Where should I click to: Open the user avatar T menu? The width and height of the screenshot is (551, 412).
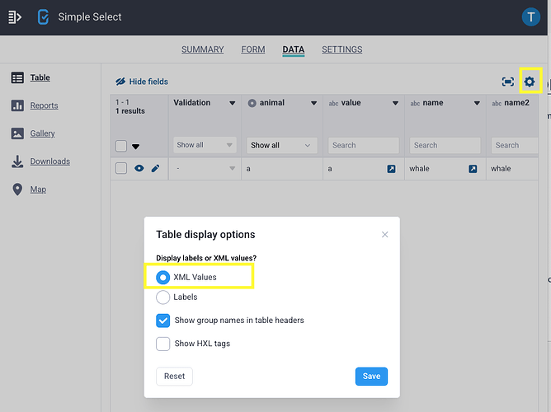click(x=530, y=16)
